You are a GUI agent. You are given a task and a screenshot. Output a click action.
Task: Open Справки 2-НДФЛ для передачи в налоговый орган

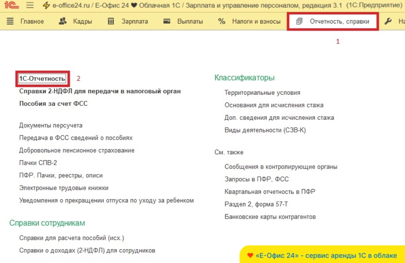(100, 91)
